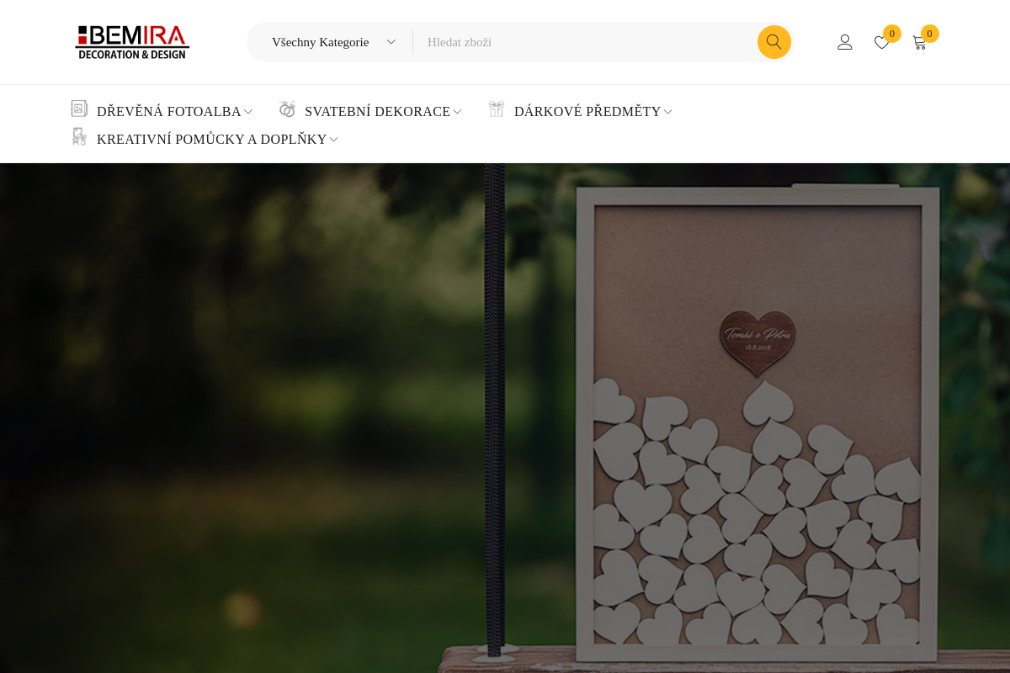Open the Dárkové předměty menu link
The height and width of the screenshot is (673, 1010).
click(587, 112)
